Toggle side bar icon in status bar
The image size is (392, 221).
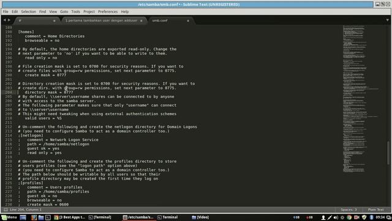click(6, 210)
